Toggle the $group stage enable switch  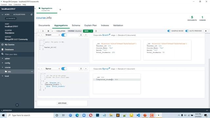[64, 69]
